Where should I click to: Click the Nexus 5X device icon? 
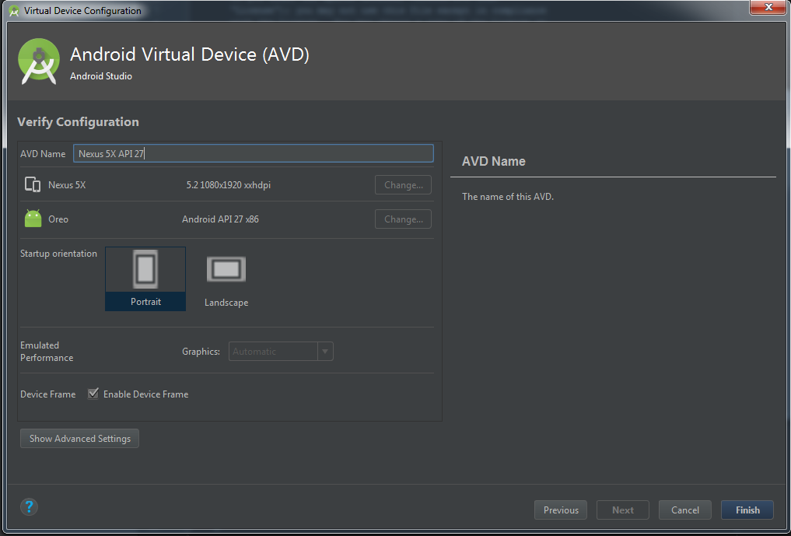point(33,185)
